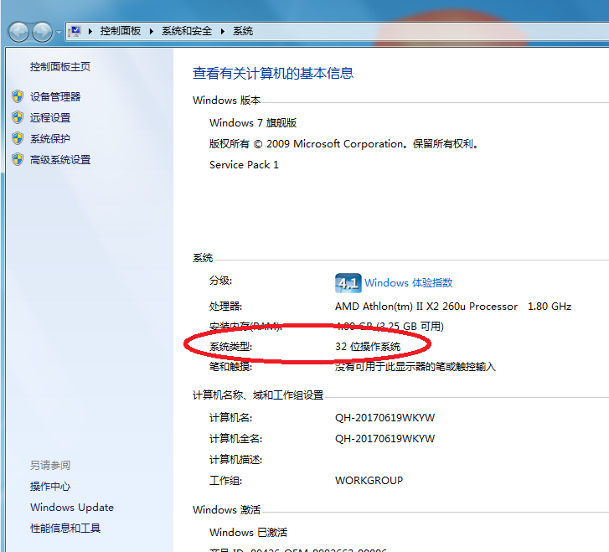Click the 32 位操作系统 value

[x=368, y=347]
